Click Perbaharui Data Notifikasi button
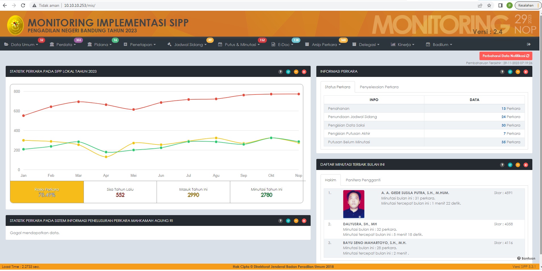Image resolution: width=542 pixels, height=271 pixels. click(x=505, y=56)
